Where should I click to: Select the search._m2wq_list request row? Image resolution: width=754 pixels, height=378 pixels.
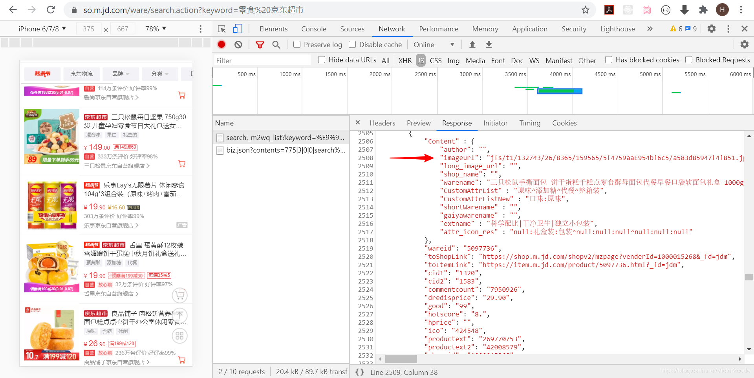point(281,137)
